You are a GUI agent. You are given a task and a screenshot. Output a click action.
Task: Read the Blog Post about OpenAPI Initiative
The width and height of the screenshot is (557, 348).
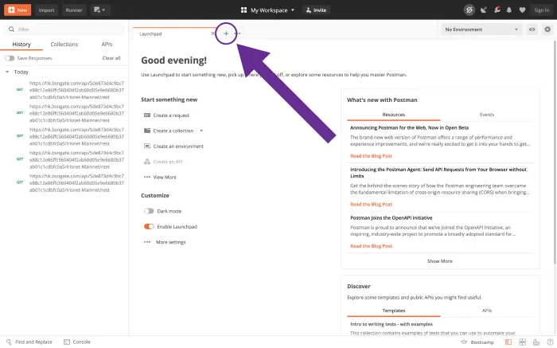[371, 246]
